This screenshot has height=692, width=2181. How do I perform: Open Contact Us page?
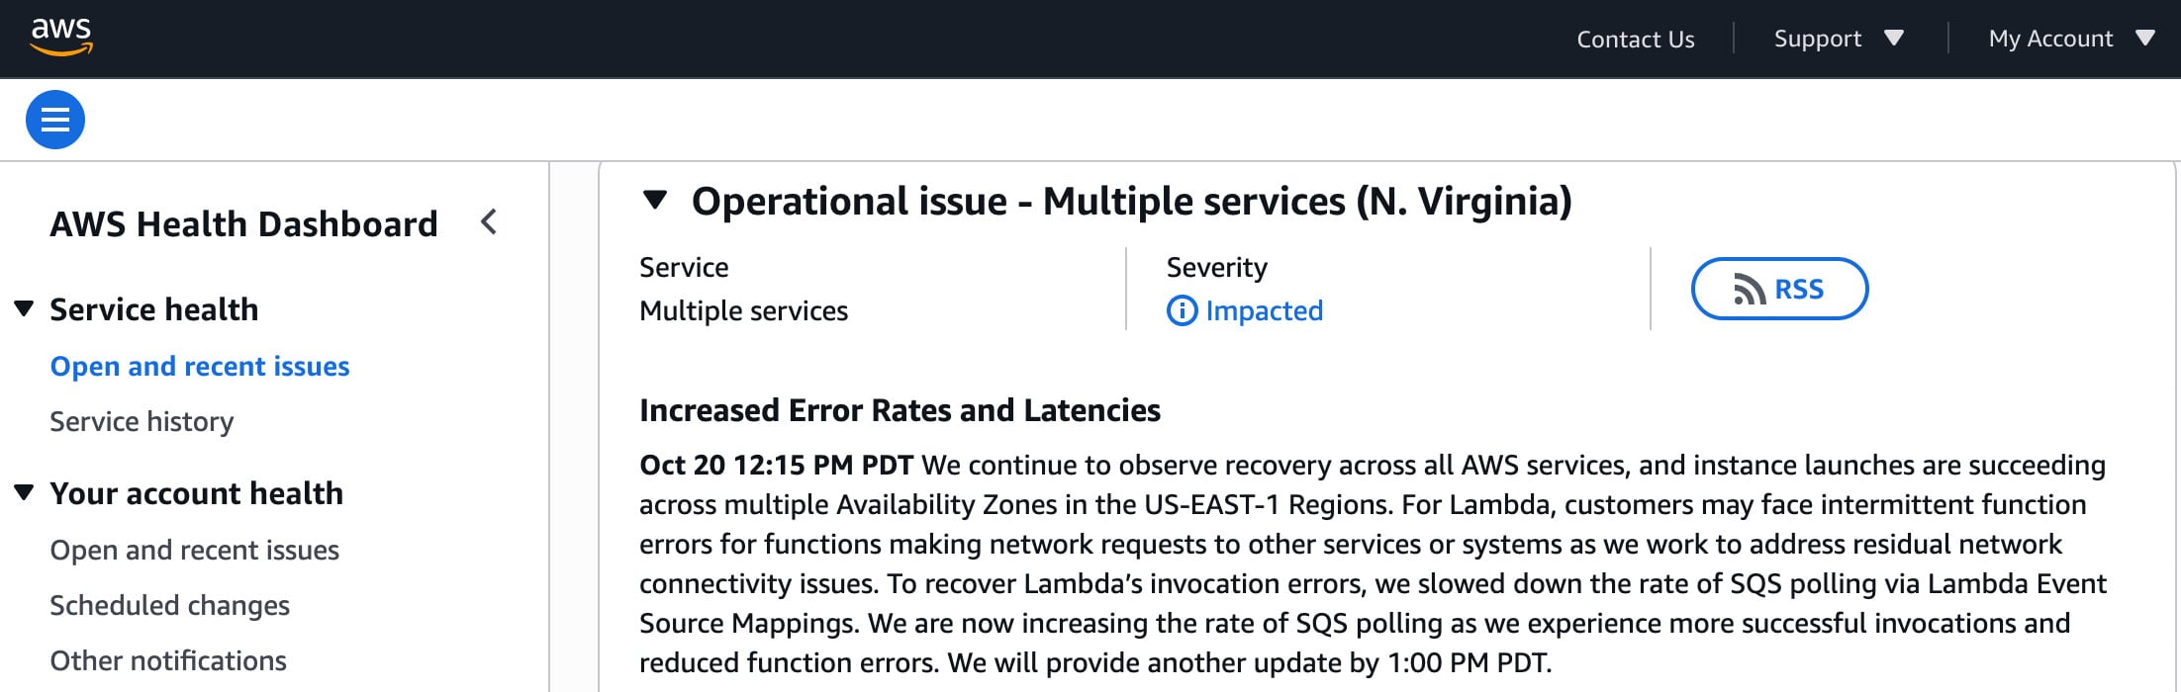tap(1635, 40)
